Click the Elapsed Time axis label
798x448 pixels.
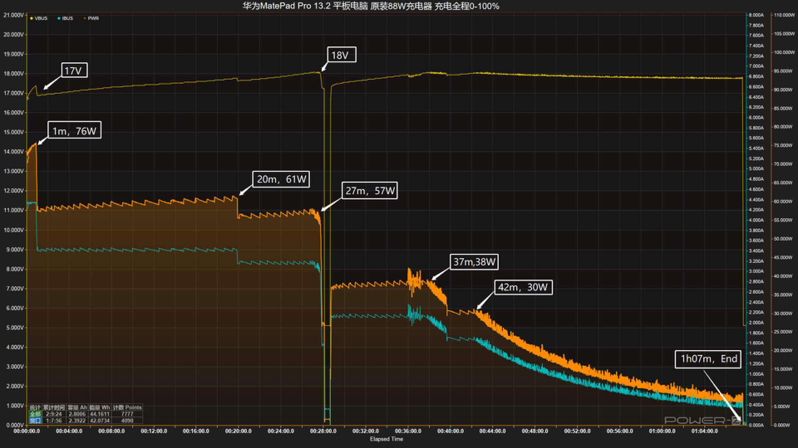coord(387,439)
